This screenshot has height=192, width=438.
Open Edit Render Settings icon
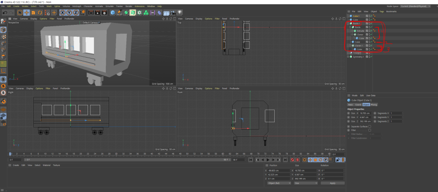pyautogui.click(x=104, y=13)
